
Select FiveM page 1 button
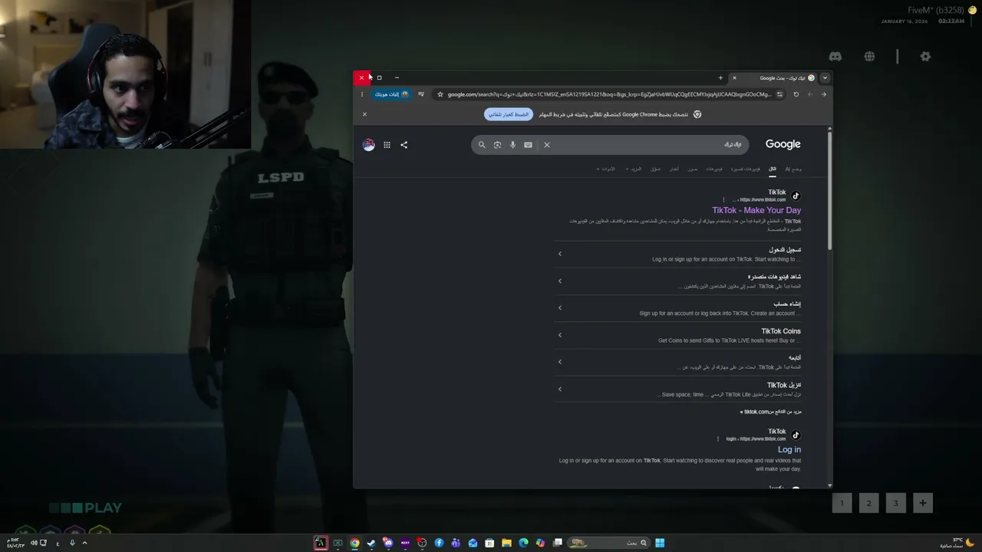tap(842, 503)
